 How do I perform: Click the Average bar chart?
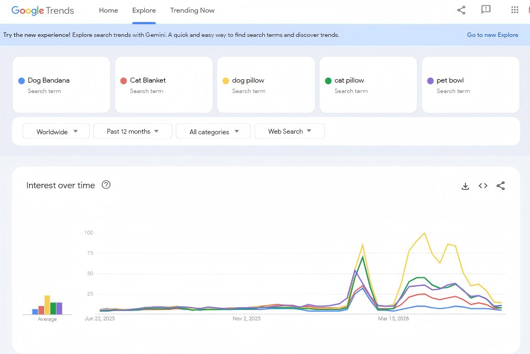tap(47, 304)
